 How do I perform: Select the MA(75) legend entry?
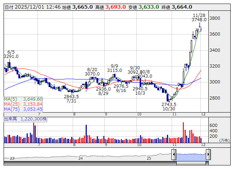pos(23,109)
